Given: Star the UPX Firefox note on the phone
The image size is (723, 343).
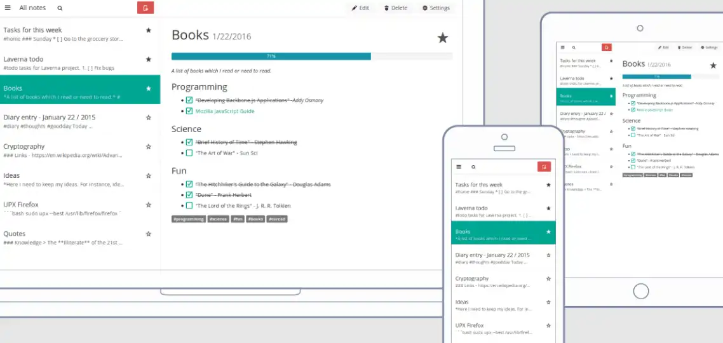Looking at the screenshot, I should pos(548,325).
